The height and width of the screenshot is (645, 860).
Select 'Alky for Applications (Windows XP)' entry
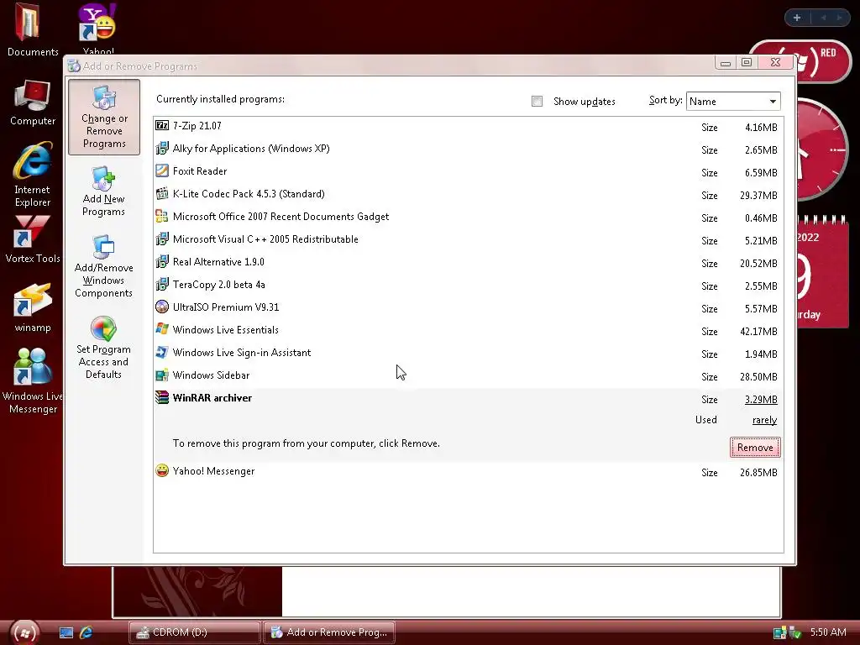point(468,149)
